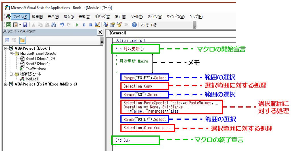
Task: Click View Code button in the project pane
Action: point(7,40)
